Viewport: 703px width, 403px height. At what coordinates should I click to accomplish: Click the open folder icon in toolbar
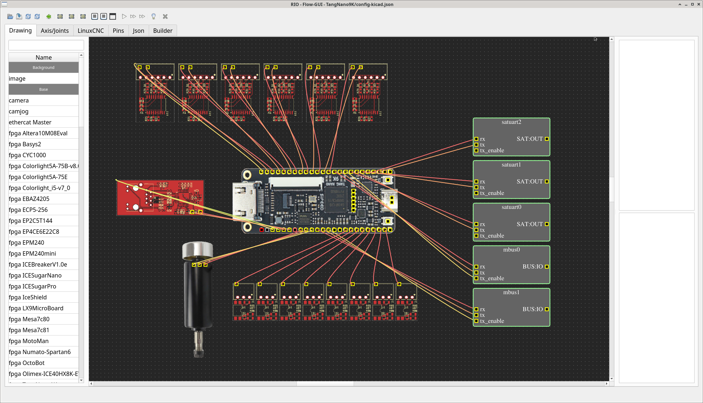point(10,17)
